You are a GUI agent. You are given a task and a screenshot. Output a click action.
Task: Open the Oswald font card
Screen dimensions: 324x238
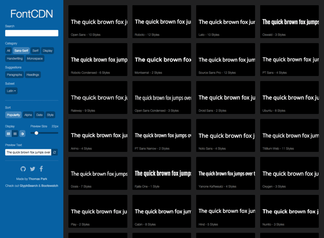click(x=290, y=21)
